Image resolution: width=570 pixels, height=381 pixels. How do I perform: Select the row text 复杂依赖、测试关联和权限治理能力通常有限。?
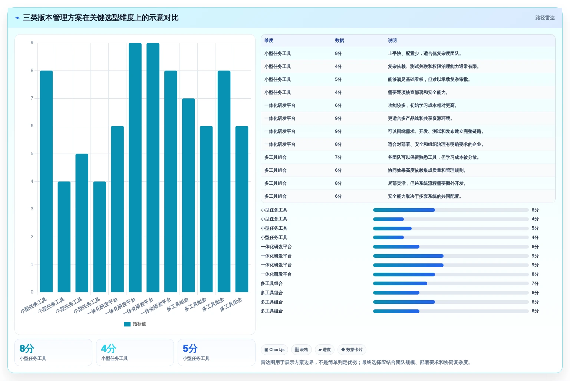click(434, 67)
